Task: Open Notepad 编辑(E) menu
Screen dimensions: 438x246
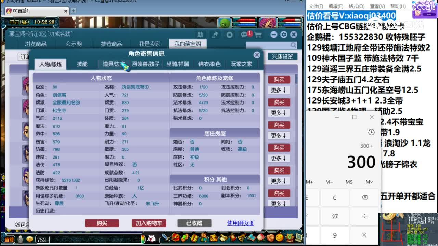Action: [336, 6]
